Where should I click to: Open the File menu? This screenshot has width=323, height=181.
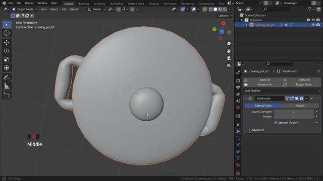tap(11, 3)
